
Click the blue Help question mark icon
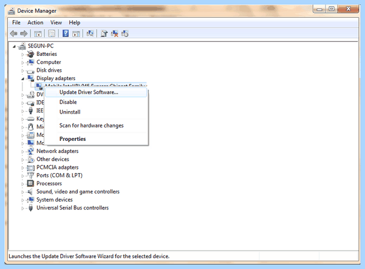(66, 33)
